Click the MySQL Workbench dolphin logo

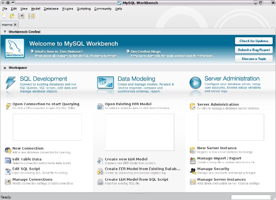click(15, 48)
